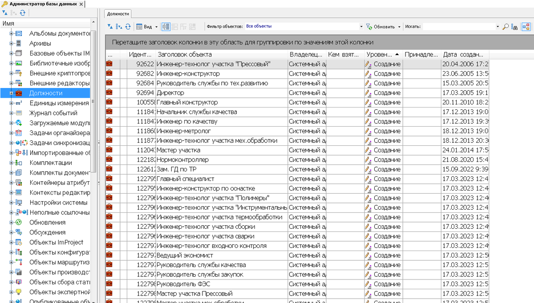Select the Архивы icon in the tree
534x303 pixels.
19,44
